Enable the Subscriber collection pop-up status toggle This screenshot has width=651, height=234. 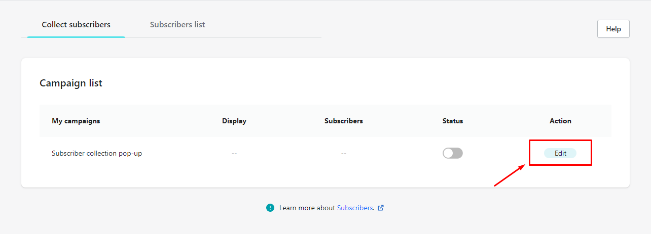[453, 153]
